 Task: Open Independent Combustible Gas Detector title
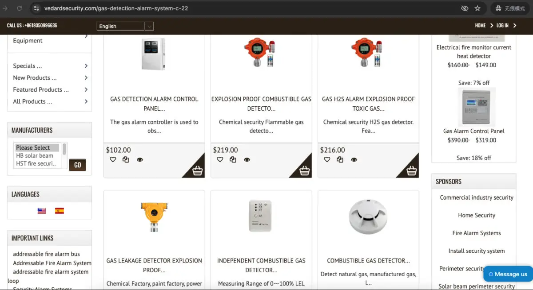pyautogui.click(x=261, y=265)
